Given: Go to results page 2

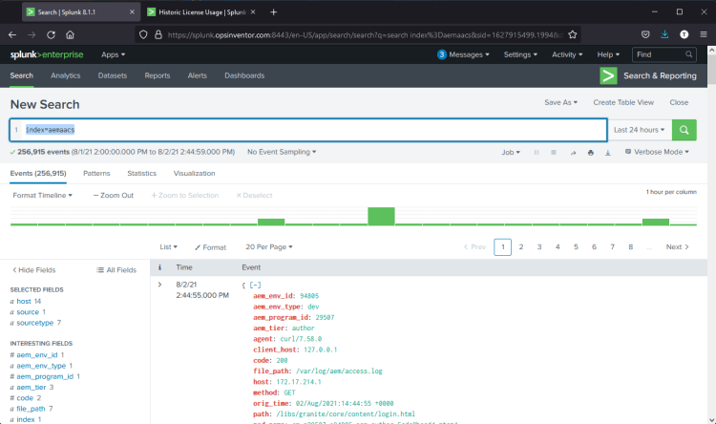Looking at the screenshot, I should tap(521, 246).
